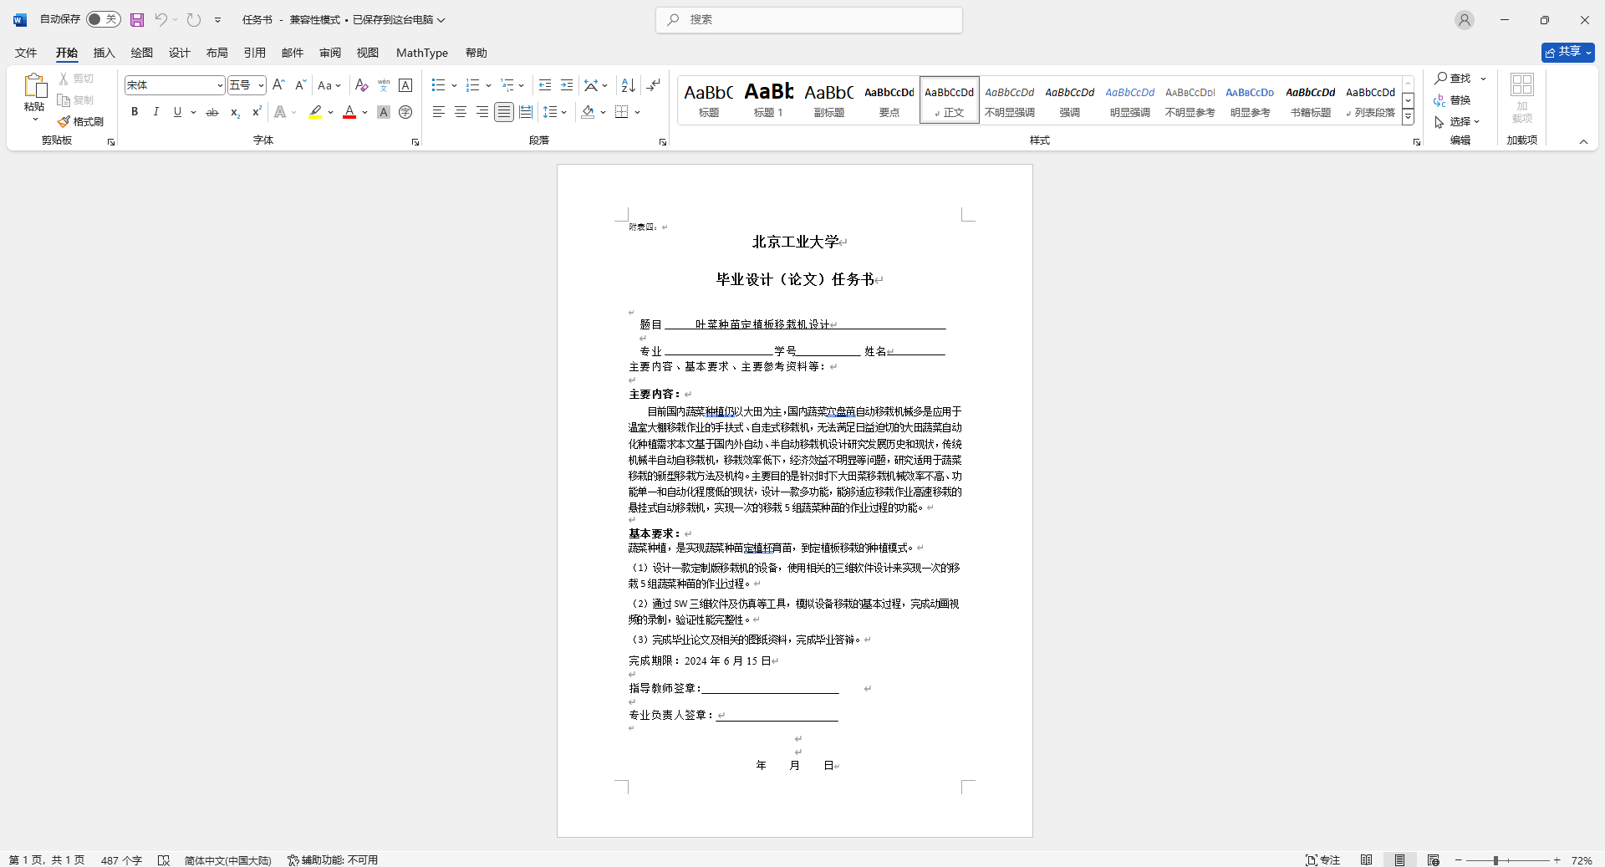Clear all formatting with the eraser A icon
The image size is (1605, 867).
[361, 85]
